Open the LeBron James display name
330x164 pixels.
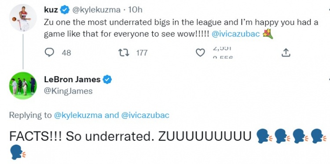[72, 80]
